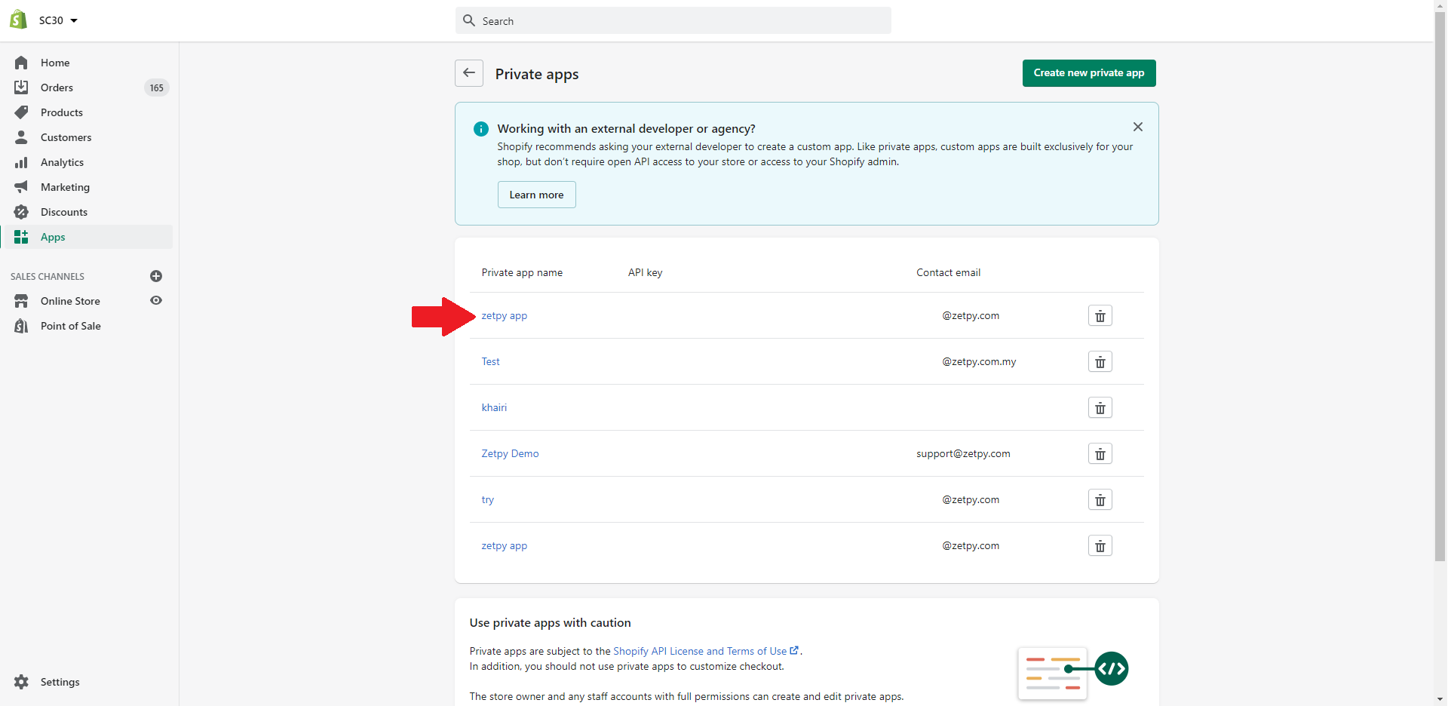Click the page vertical scrollbar

click(x=1440, y=302)
